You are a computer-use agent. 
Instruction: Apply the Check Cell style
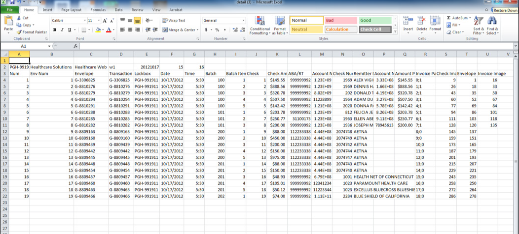coord(375,29)
